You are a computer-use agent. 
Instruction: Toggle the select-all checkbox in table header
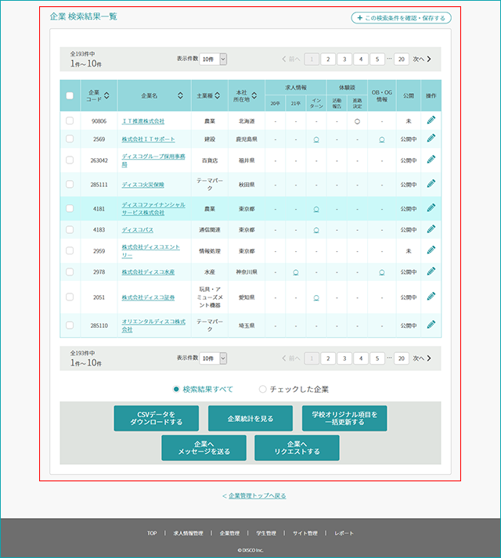click(x=70, y=95)
